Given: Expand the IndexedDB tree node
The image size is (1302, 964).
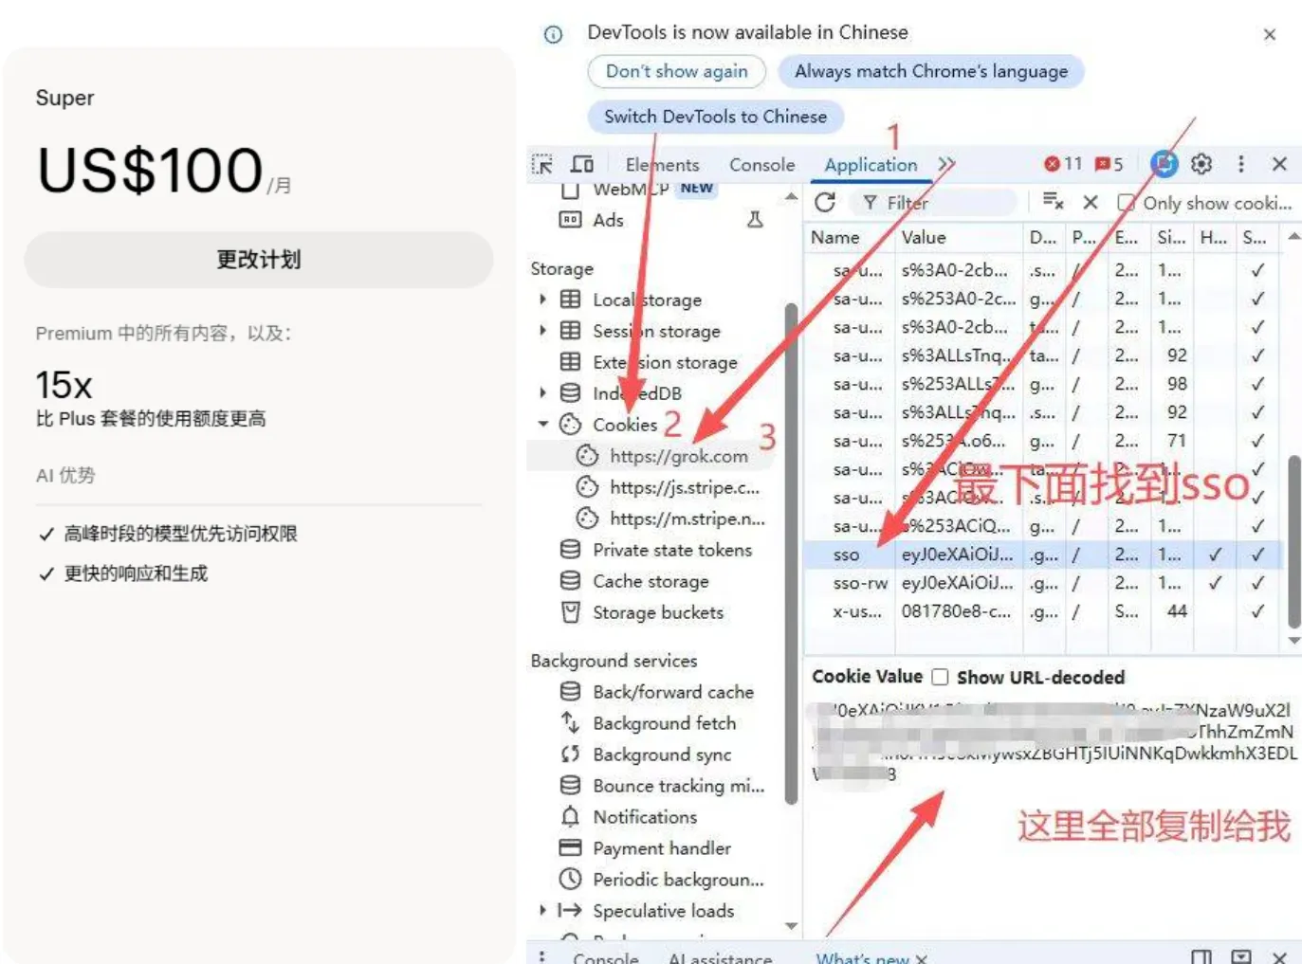Looking at the screenshot, I should (542, 392).
